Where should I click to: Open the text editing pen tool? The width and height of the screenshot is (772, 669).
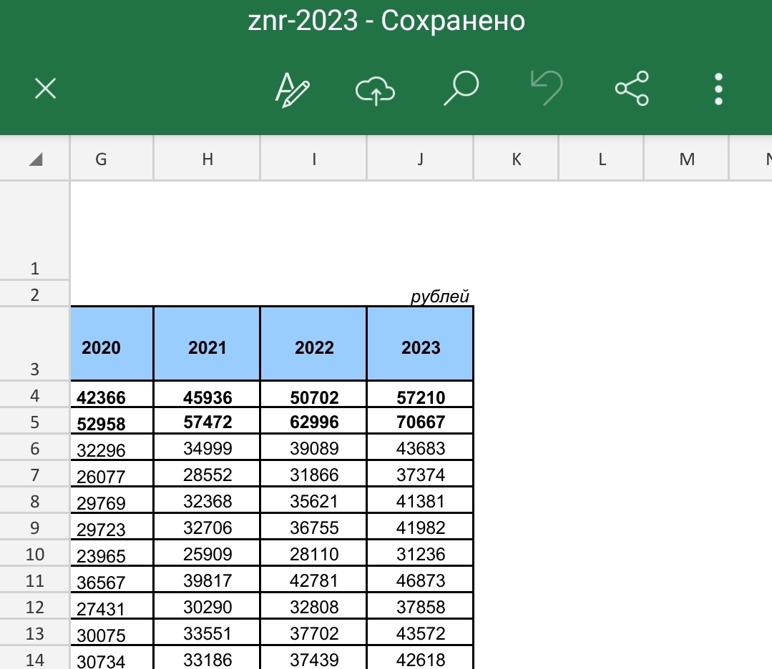click(293, 90)
